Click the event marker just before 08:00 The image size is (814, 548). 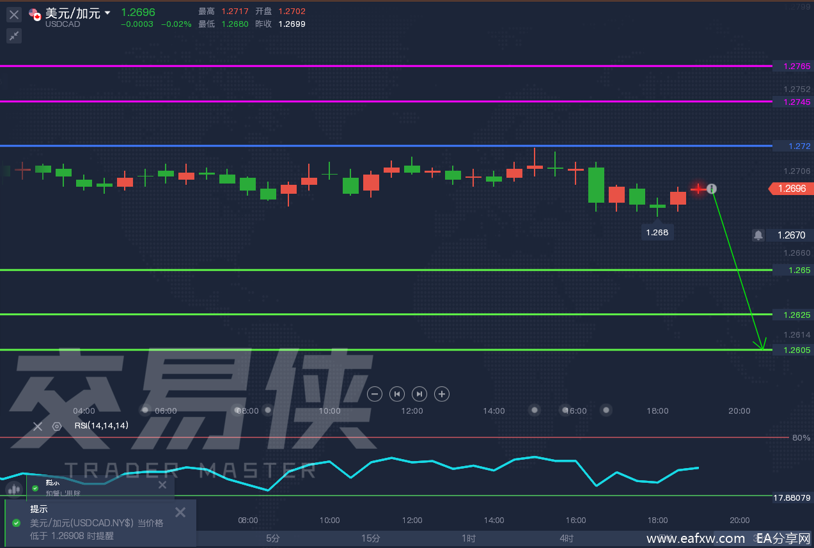click(239, 410)
